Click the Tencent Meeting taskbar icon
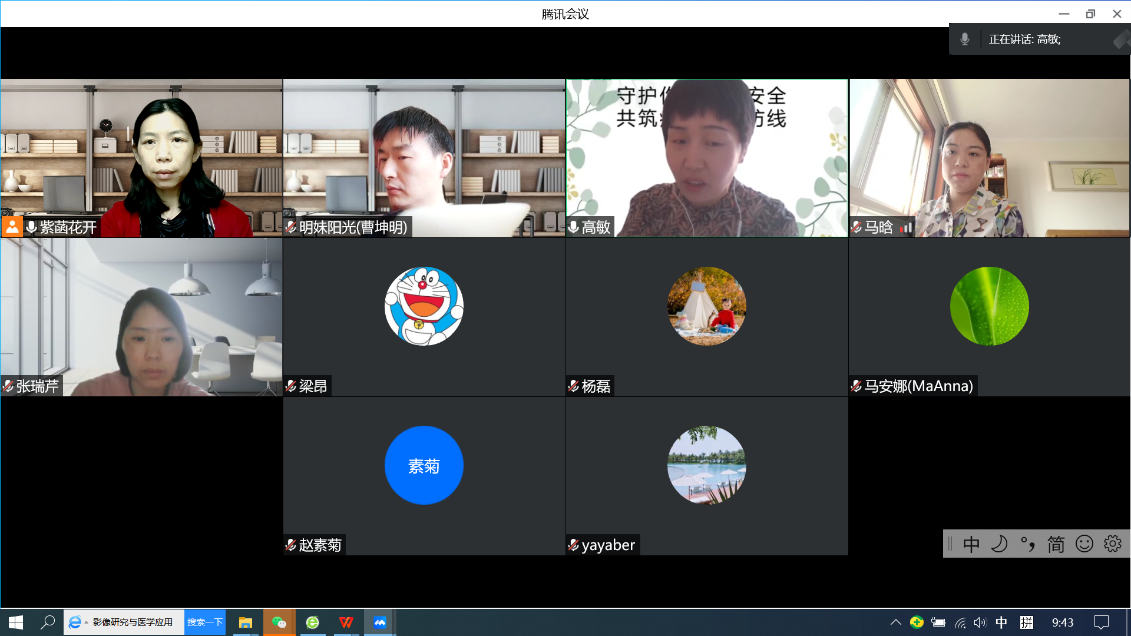1131x636 pixels. pos(379,622)
